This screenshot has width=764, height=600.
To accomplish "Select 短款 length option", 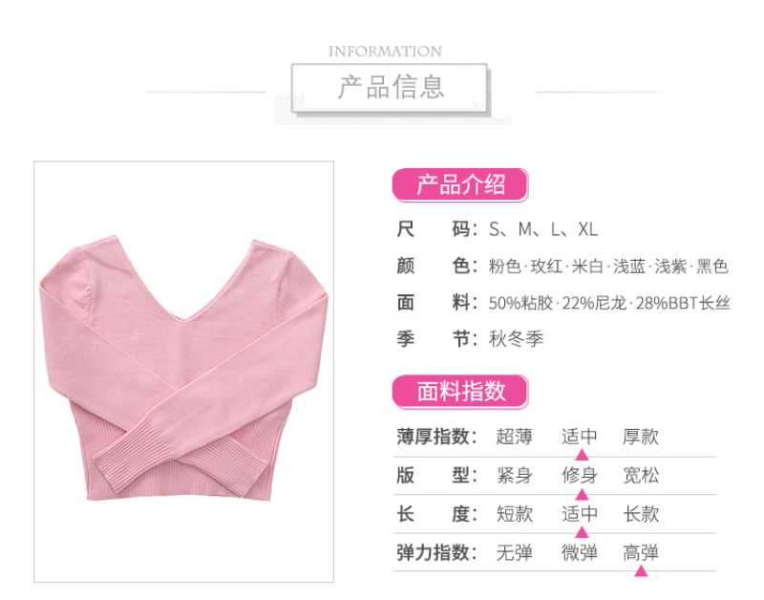I will [514, 514].
